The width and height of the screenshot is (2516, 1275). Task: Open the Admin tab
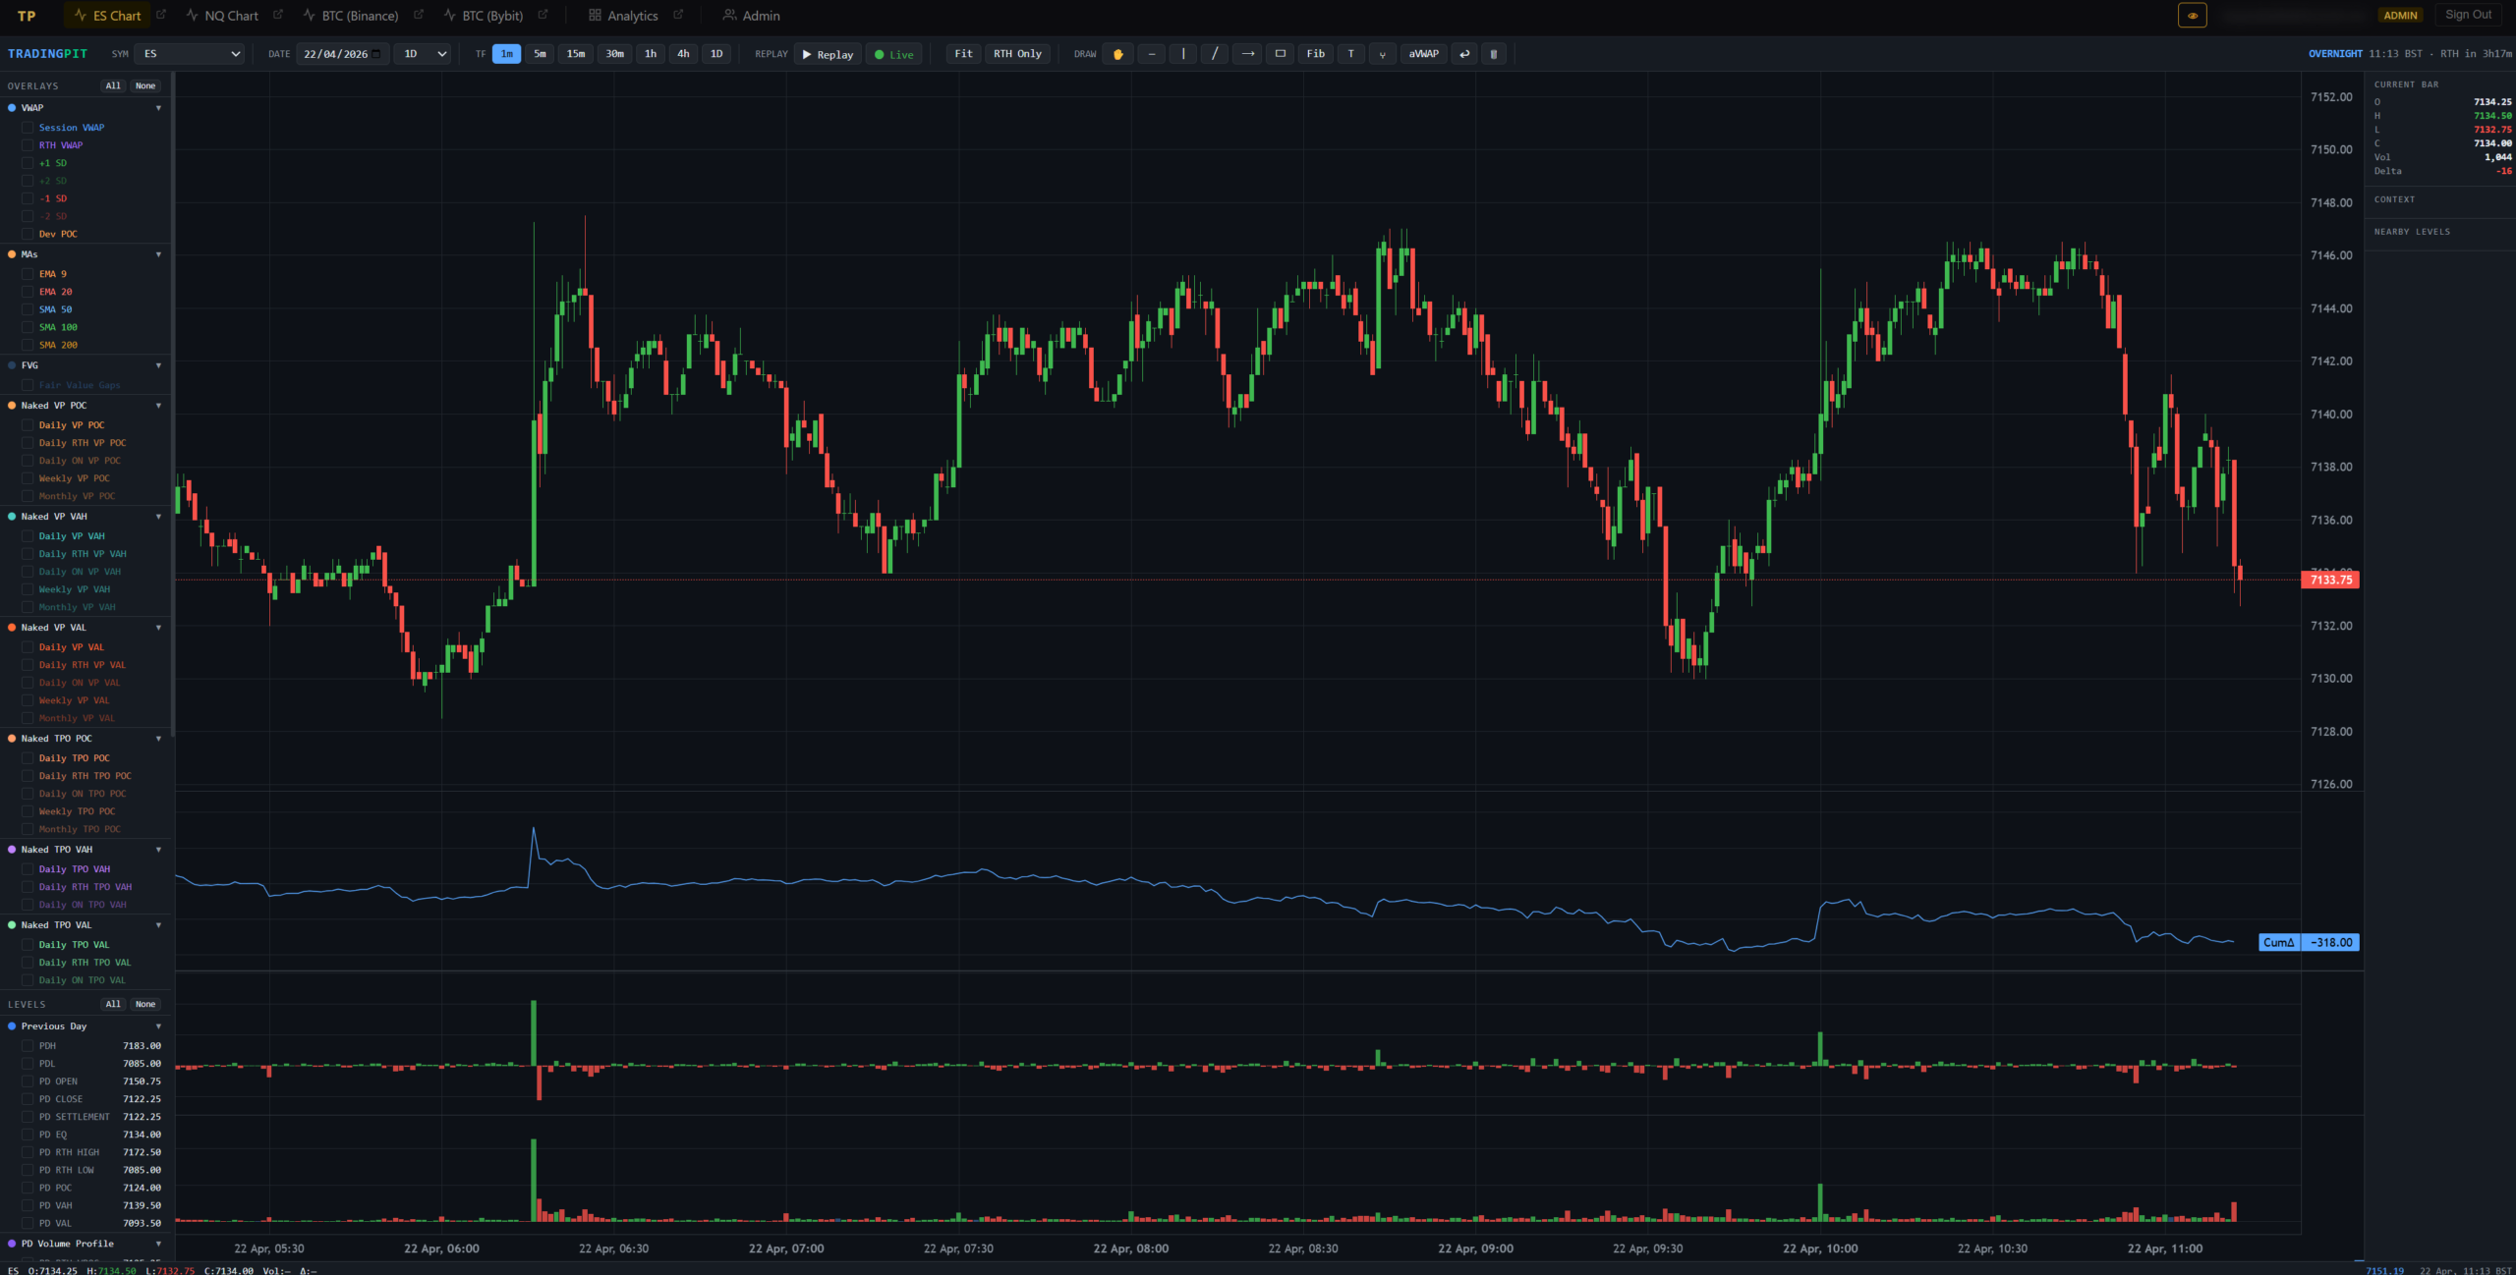coord(751,16)
